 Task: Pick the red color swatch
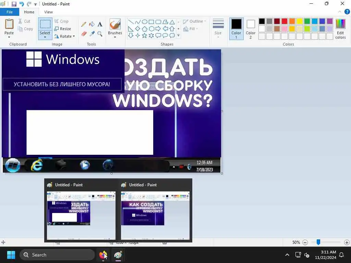point(285,21)
